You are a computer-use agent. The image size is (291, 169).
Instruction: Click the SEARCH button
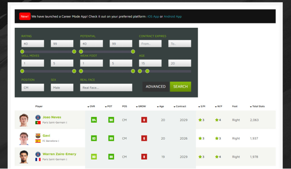coord(181,87)
